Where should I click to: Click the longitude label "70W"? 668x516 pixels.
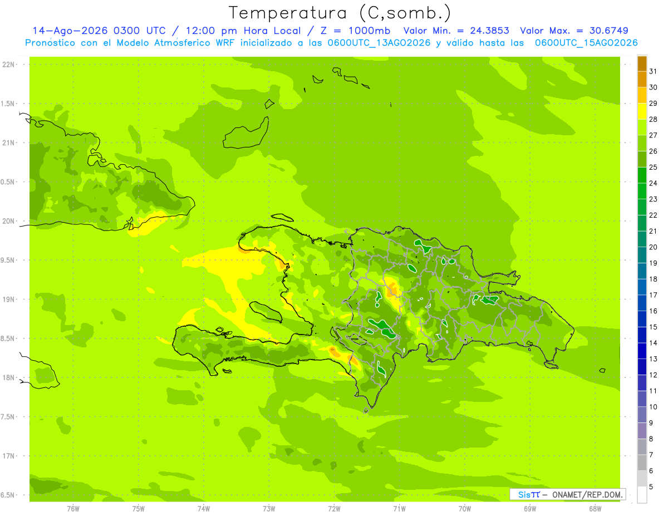pos(465,509)
